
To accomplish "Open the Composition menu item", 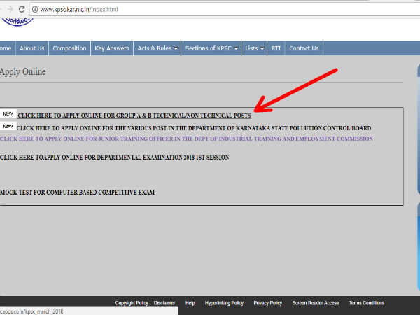I will [x=69, y=48].
